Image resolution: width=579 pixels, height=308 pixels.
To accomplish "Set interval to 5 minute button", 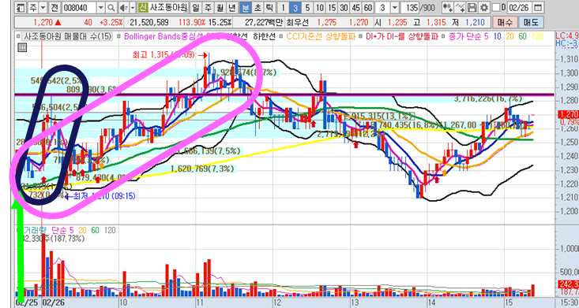I will click(x=307, y=7).
